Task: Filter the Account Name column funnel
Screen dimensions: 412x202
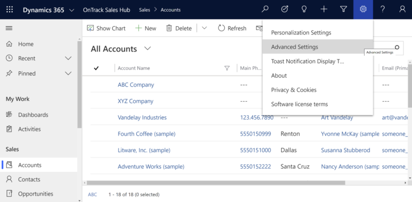Action: 227,68
